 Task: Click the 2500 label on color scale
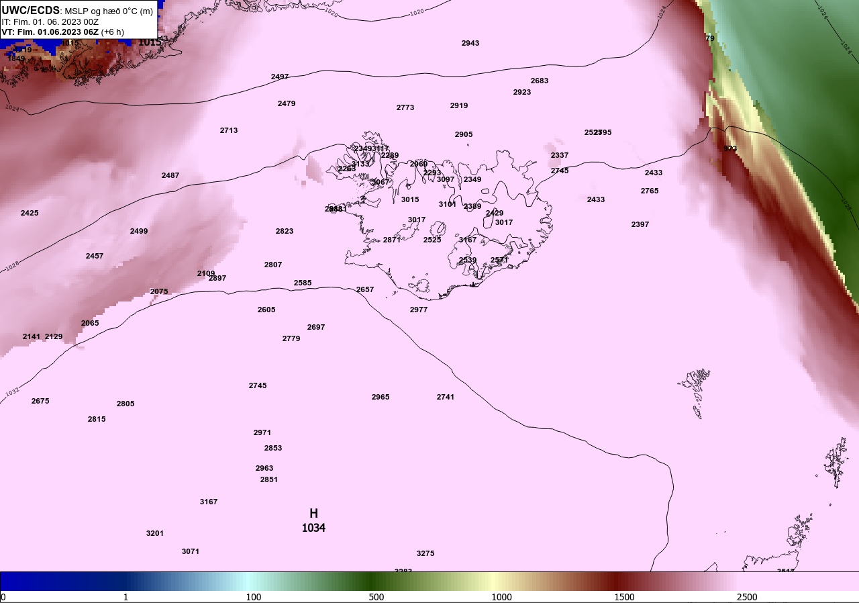click(x=747, y=597)
